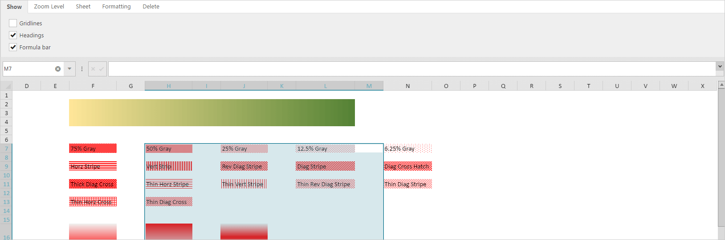Select column R header
This screenshot has width=725, height=240.
[x=531, y=86]
